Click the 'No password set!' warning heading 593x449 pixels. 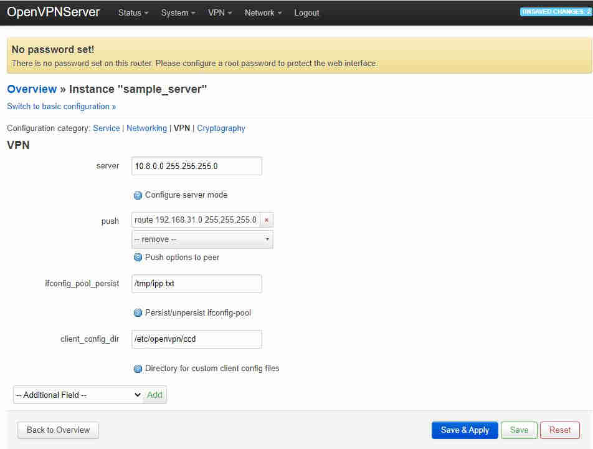(x=53, y=50)
